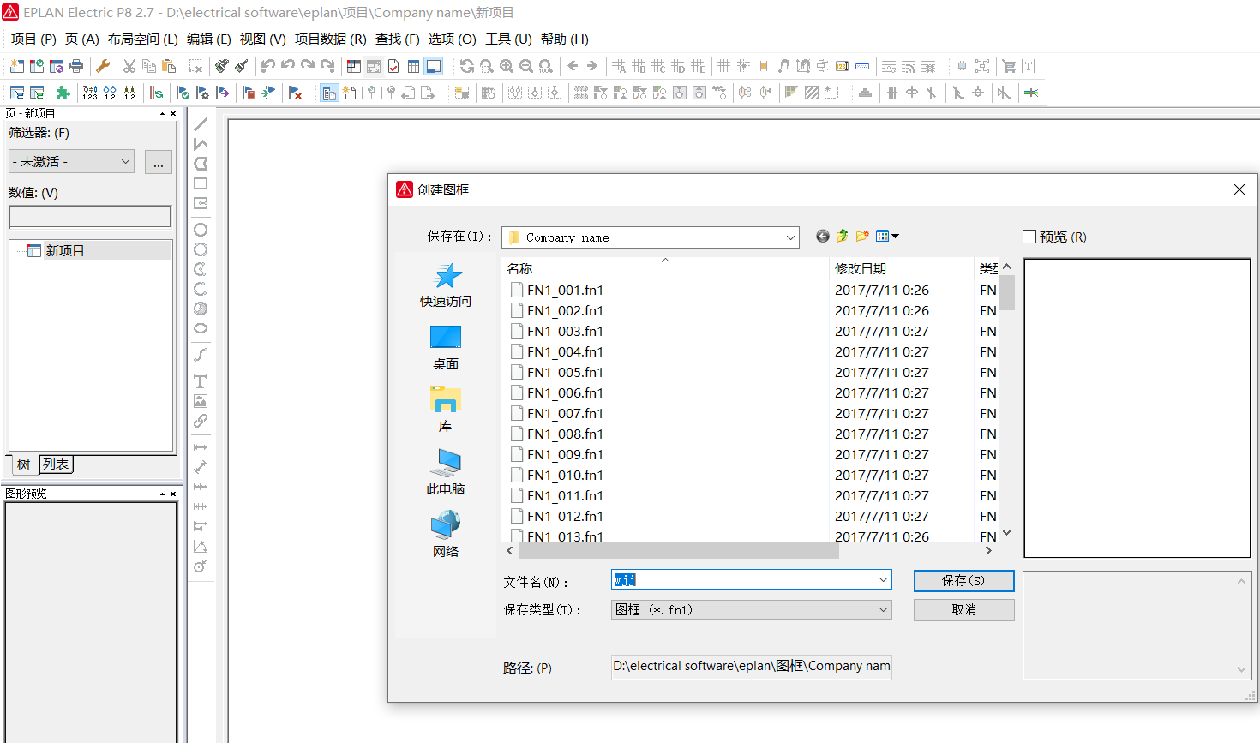Select file FN1_005.fn1

click(x=565, y=372)
